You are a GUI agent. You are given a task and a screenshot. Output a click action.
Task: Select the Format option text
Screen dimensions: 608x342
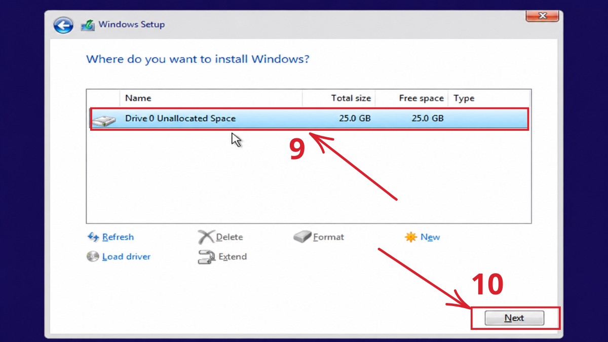[328, 237]
